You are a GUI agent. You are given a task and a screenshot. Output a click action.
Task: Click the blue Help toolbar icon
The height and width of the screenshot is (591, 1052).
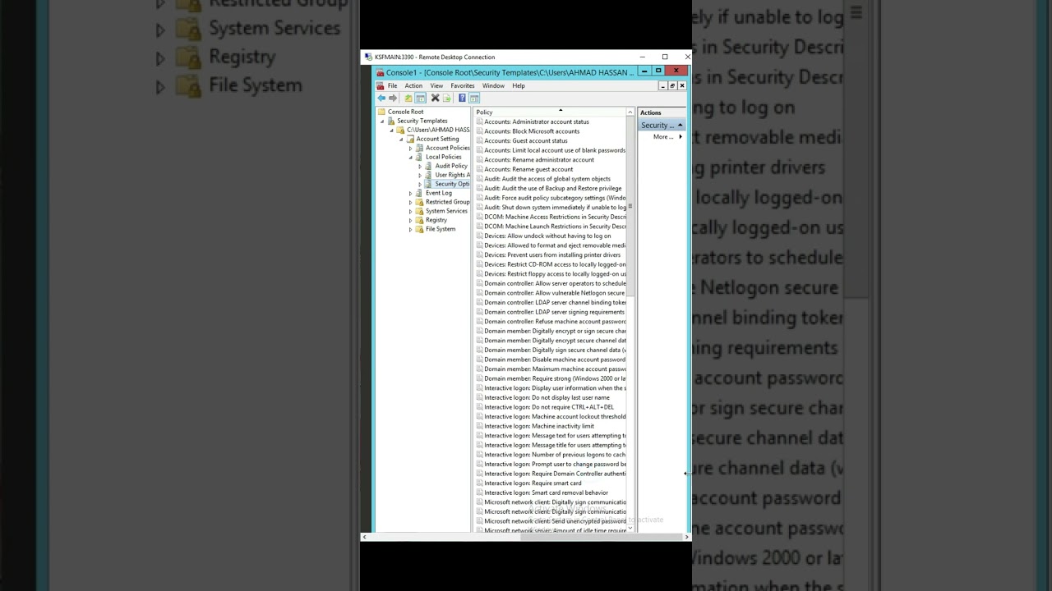(x=462, y=98)
